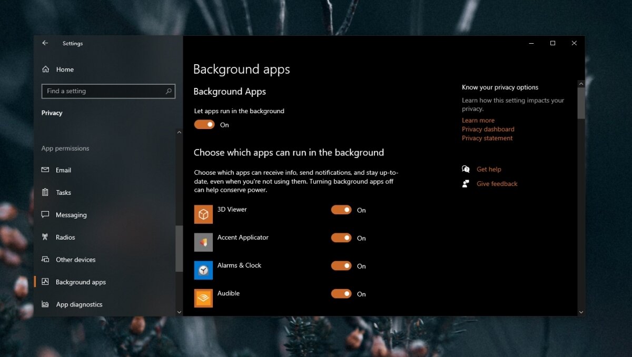Click the Home icon in sidebar
The width and height of the screenshot is (632, 357).
coord(46,70)
